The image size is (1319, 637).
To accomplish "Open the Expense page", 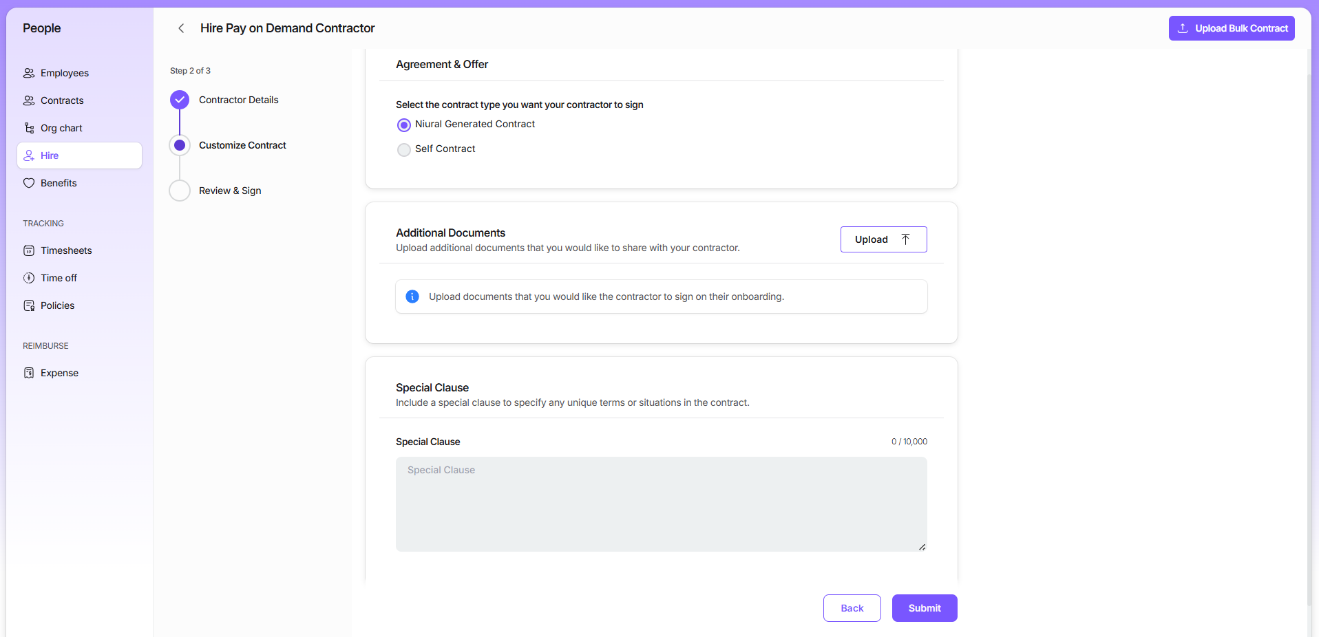I will pos(79,373).
